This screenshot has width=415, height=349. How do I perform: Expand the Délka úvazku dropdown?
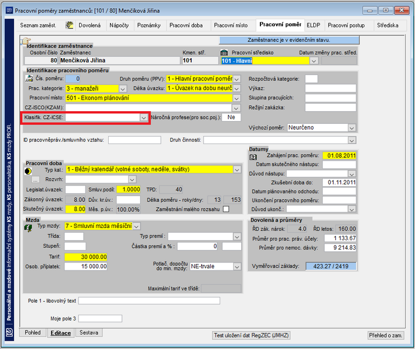point(237,88)
